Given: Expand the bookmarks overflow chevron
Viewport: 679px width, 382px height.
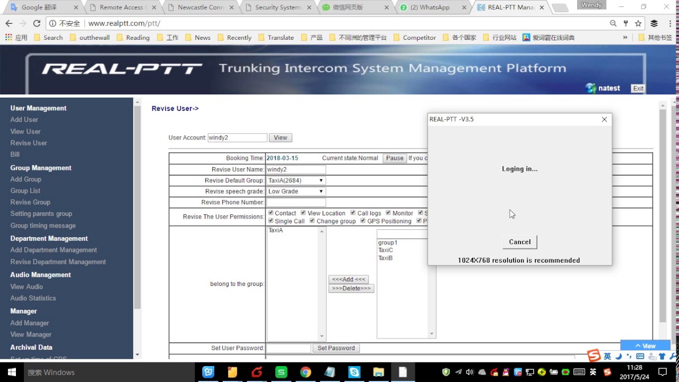Looking at the screenshot, I should pos(625,38).
